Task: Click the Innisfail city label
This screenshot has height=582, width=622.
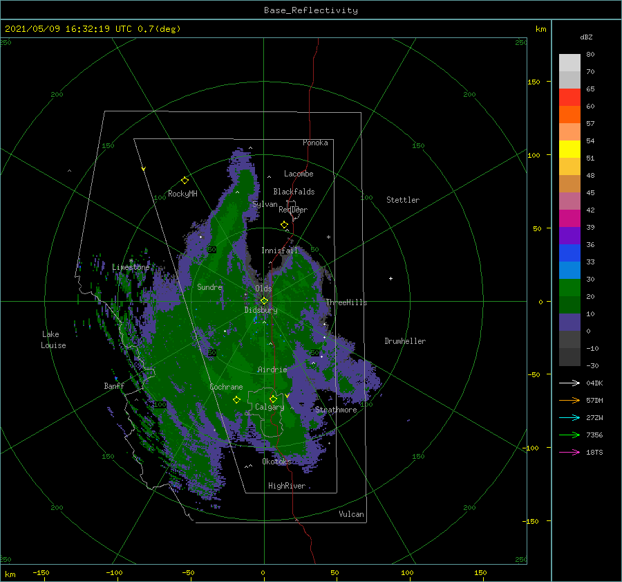Action: point(279,251)
